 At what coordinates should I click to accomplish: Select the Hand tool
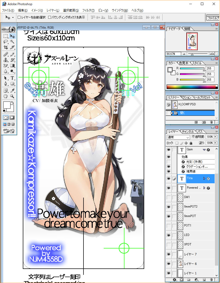(6, 96)
